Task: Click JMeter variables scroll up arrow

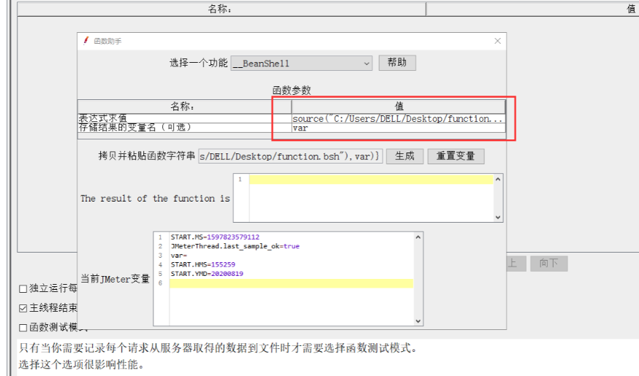Action: (418, 237)
